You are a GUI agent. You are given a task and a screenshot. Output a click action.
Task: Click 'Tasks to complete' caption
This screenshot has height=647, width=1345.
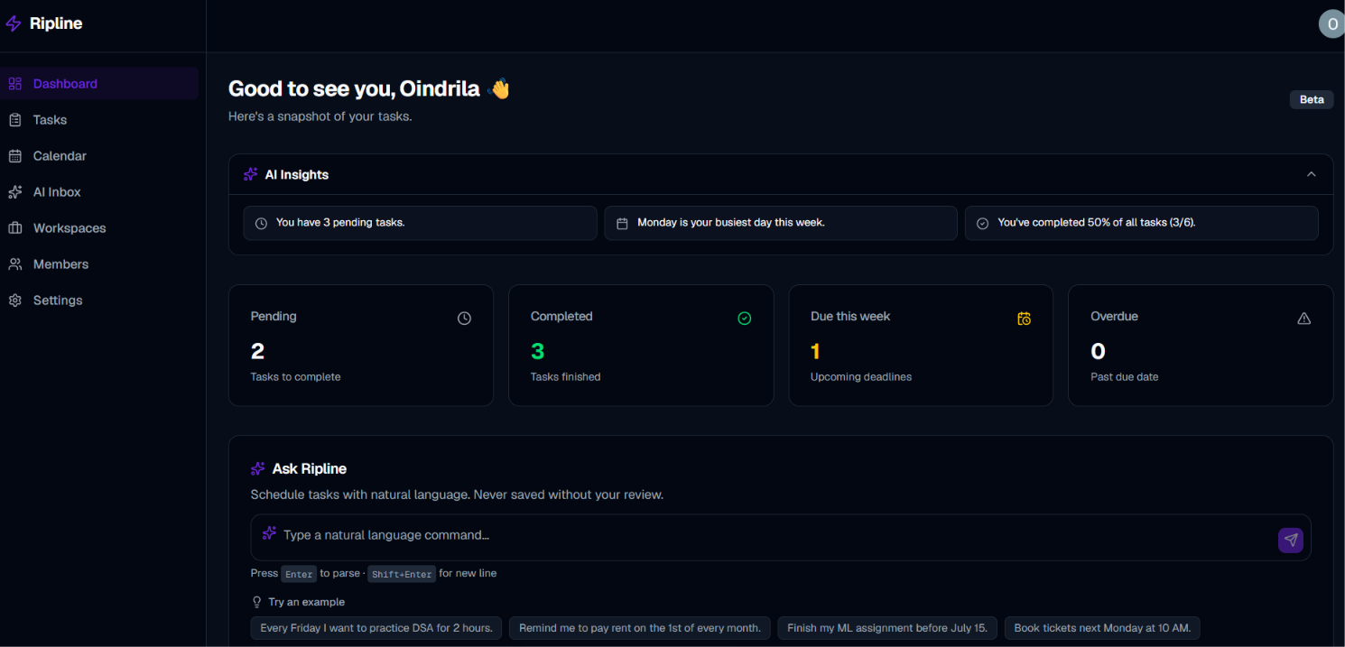point(296,377)
